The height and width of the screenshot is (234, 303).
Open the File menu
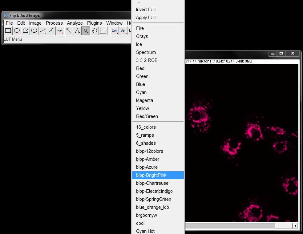click(x=9, y=23)
